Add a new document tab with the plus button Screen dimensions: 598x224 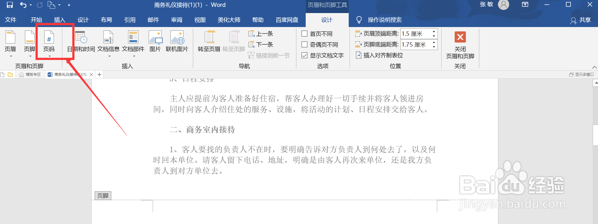pyautogui.click(x=99, y=75)
